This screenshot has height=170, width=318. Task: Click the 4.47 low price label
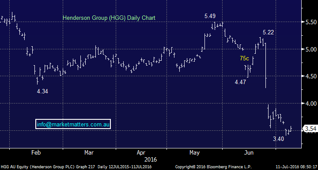tap(240, 82)
